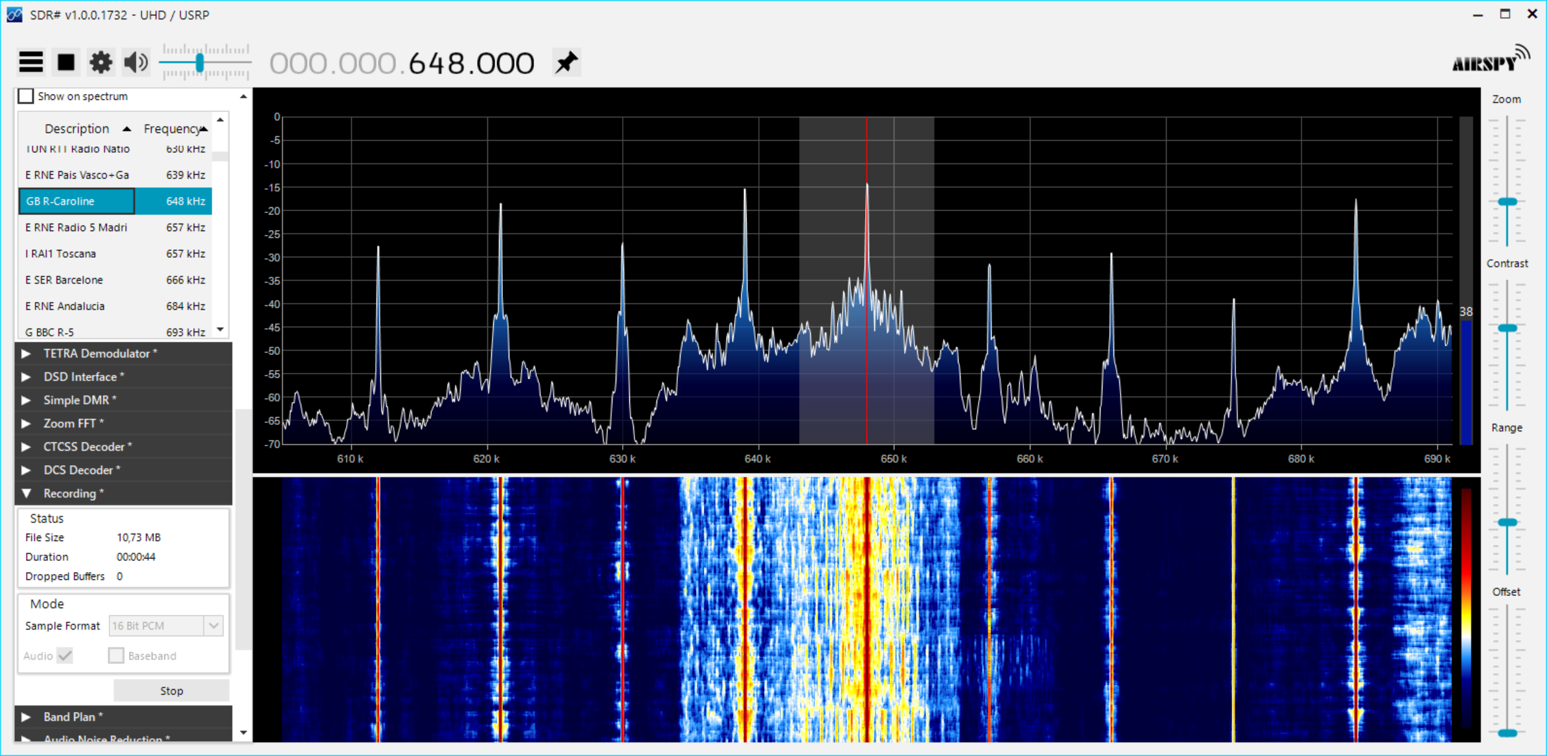Mute audio with the speaker icon

135,62
